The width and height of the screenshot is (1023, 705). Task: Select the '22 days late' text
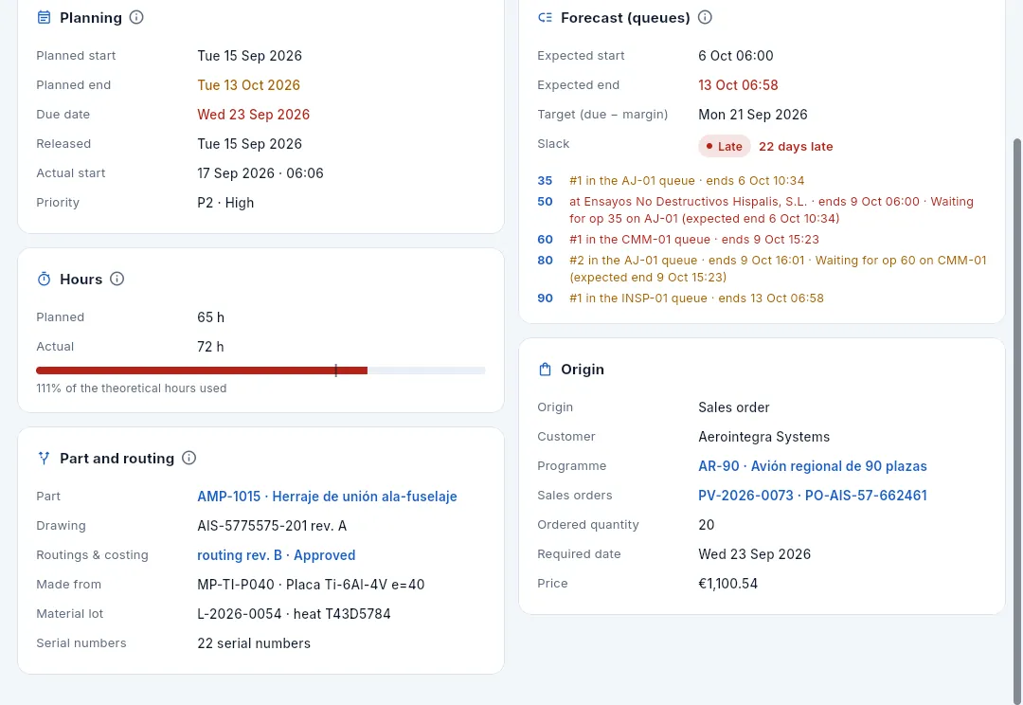[796, 147]
